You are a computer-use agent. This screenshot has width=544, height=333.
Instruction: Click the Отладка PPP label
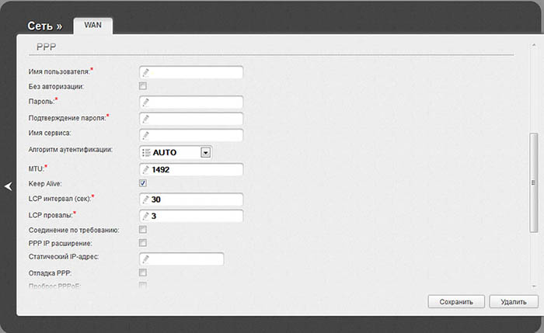pyautogui.click(x=50, y=273)
